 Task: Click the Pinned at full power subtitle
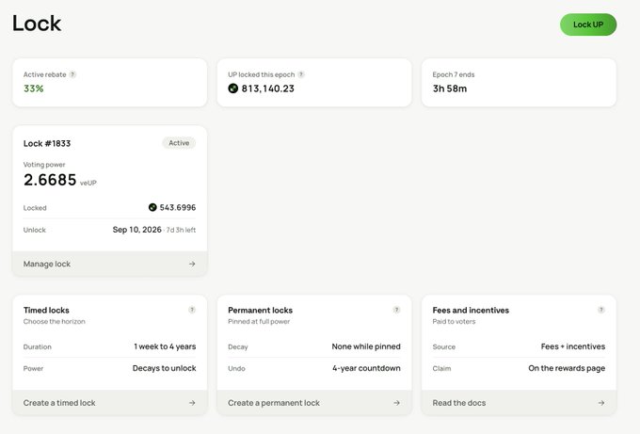[x=259, y=322]
